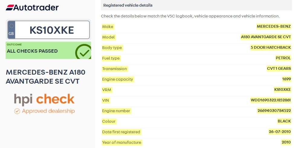The height and width of the screenshot is (148, 294).
Task: Click the Transmission value CVT 1 GEARS
Action: [x=279, y=69]
